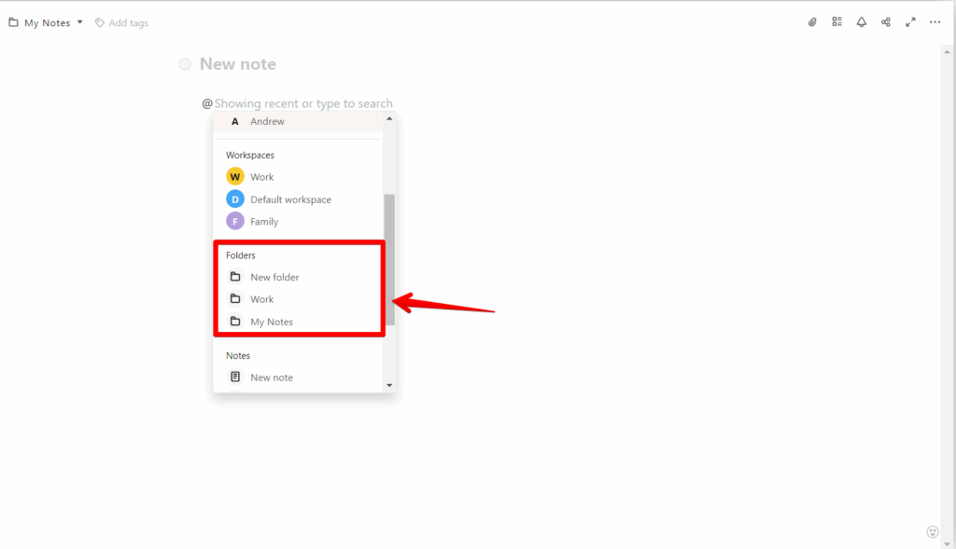Open the My Notes folder dropdown arrow
The image size is (956, 549).
[80, 22]
